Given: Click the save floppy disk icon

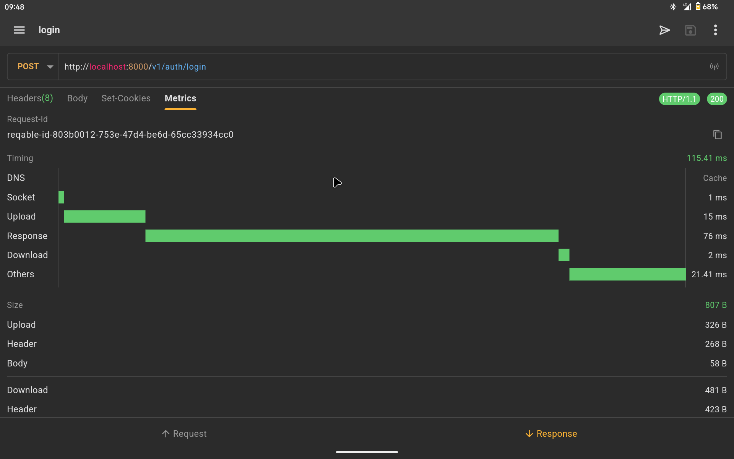Looking at the screenshot, I should click(690, 30).
